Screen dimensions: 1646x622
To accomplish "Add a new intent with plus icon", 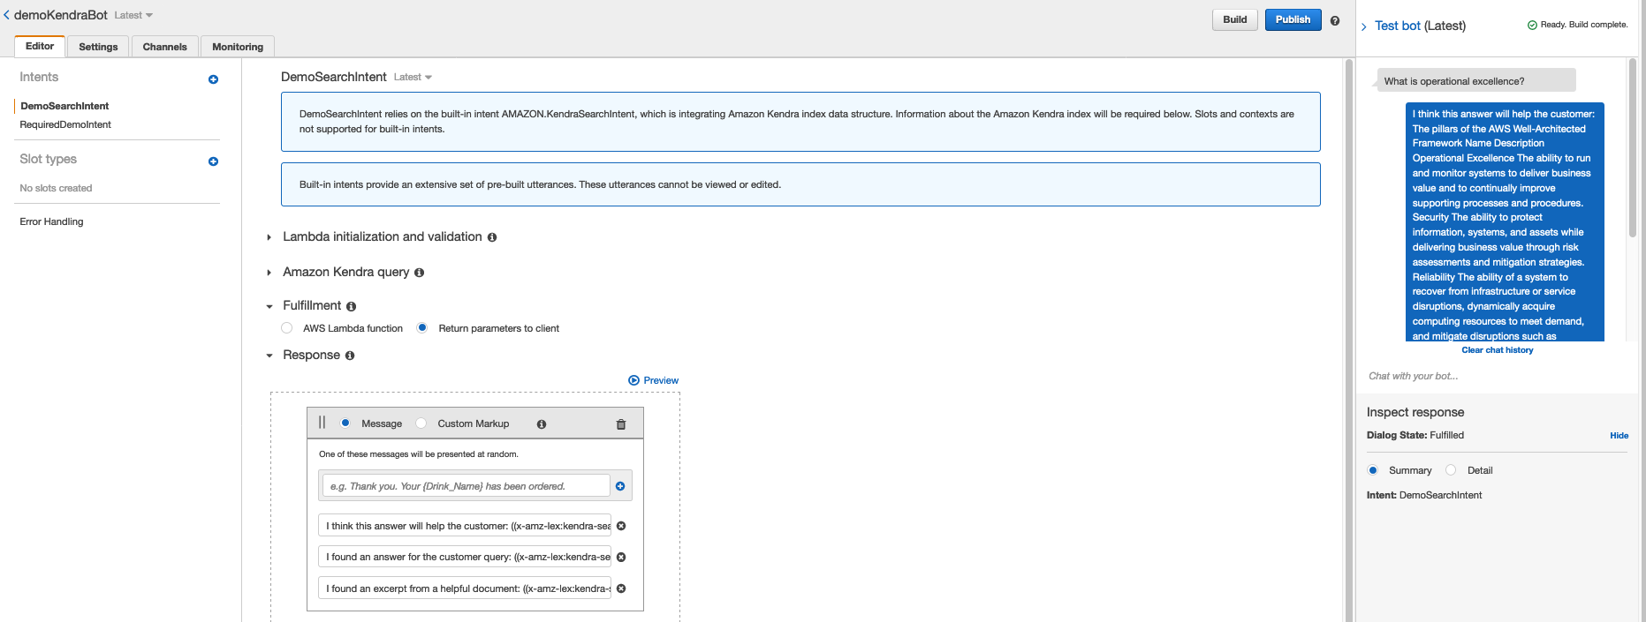I will click(213, 79).
